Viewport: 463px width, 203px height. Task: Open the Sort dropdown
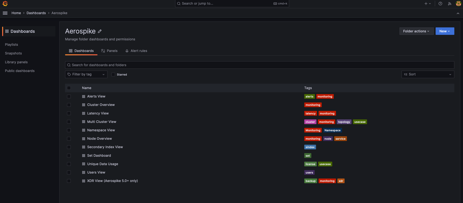pos(428,74)
